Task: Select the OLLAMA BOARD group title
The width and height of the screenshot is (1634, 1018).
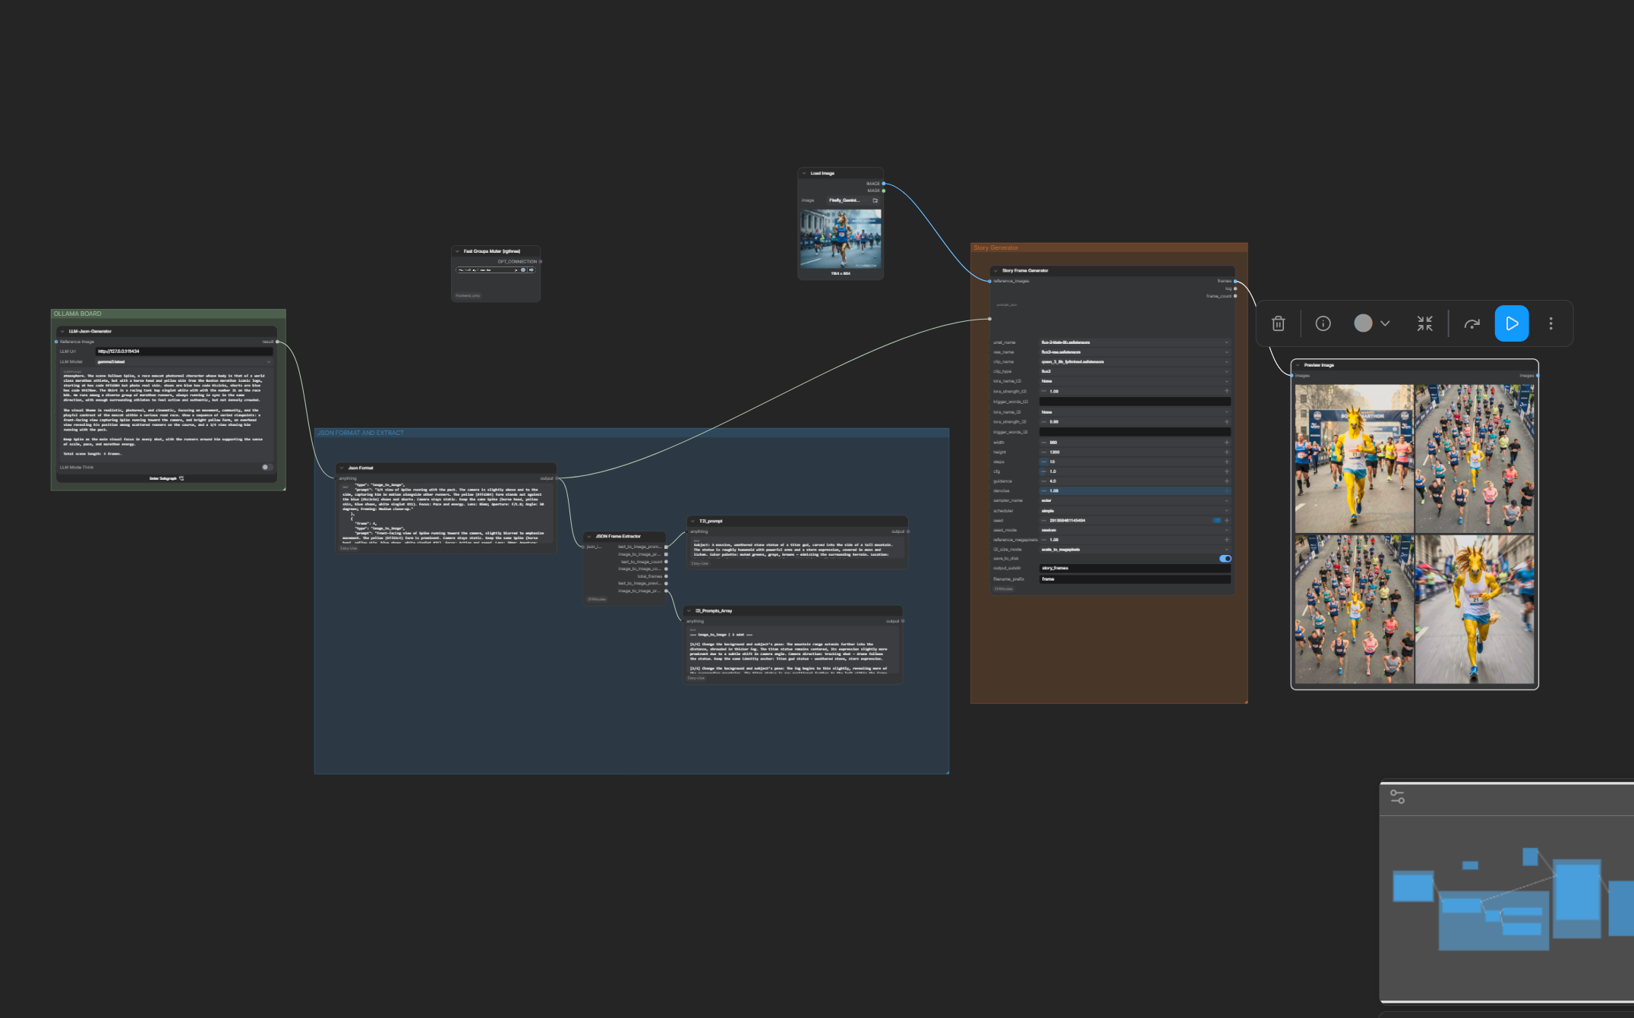Action: 77,314
